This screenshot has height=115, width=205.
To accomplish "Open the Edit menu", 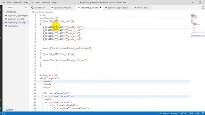I will pyautogui.click(x=9, y=3).
